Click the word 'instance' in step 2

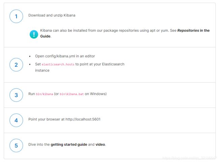point(42,70)
